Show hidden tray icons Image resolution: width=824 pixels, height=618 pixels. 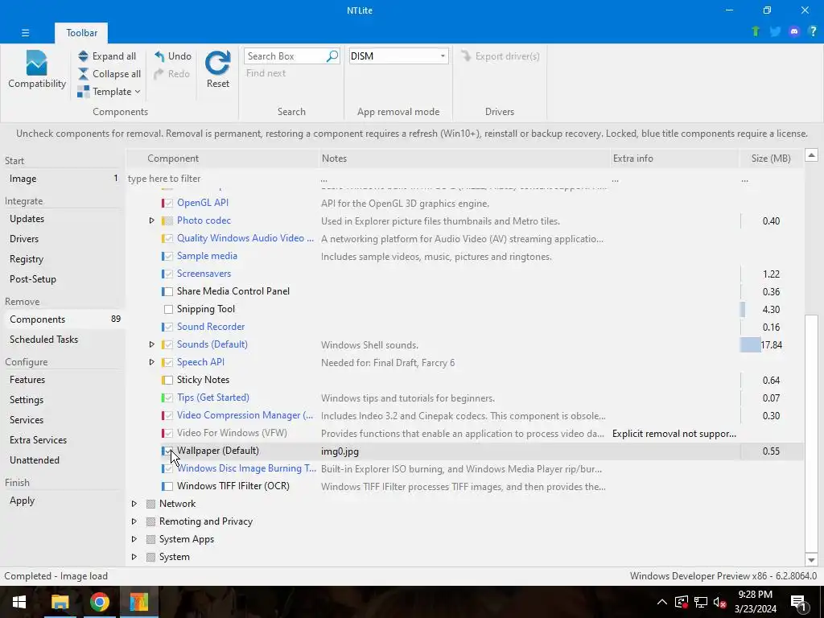click(x=662, y=602)
